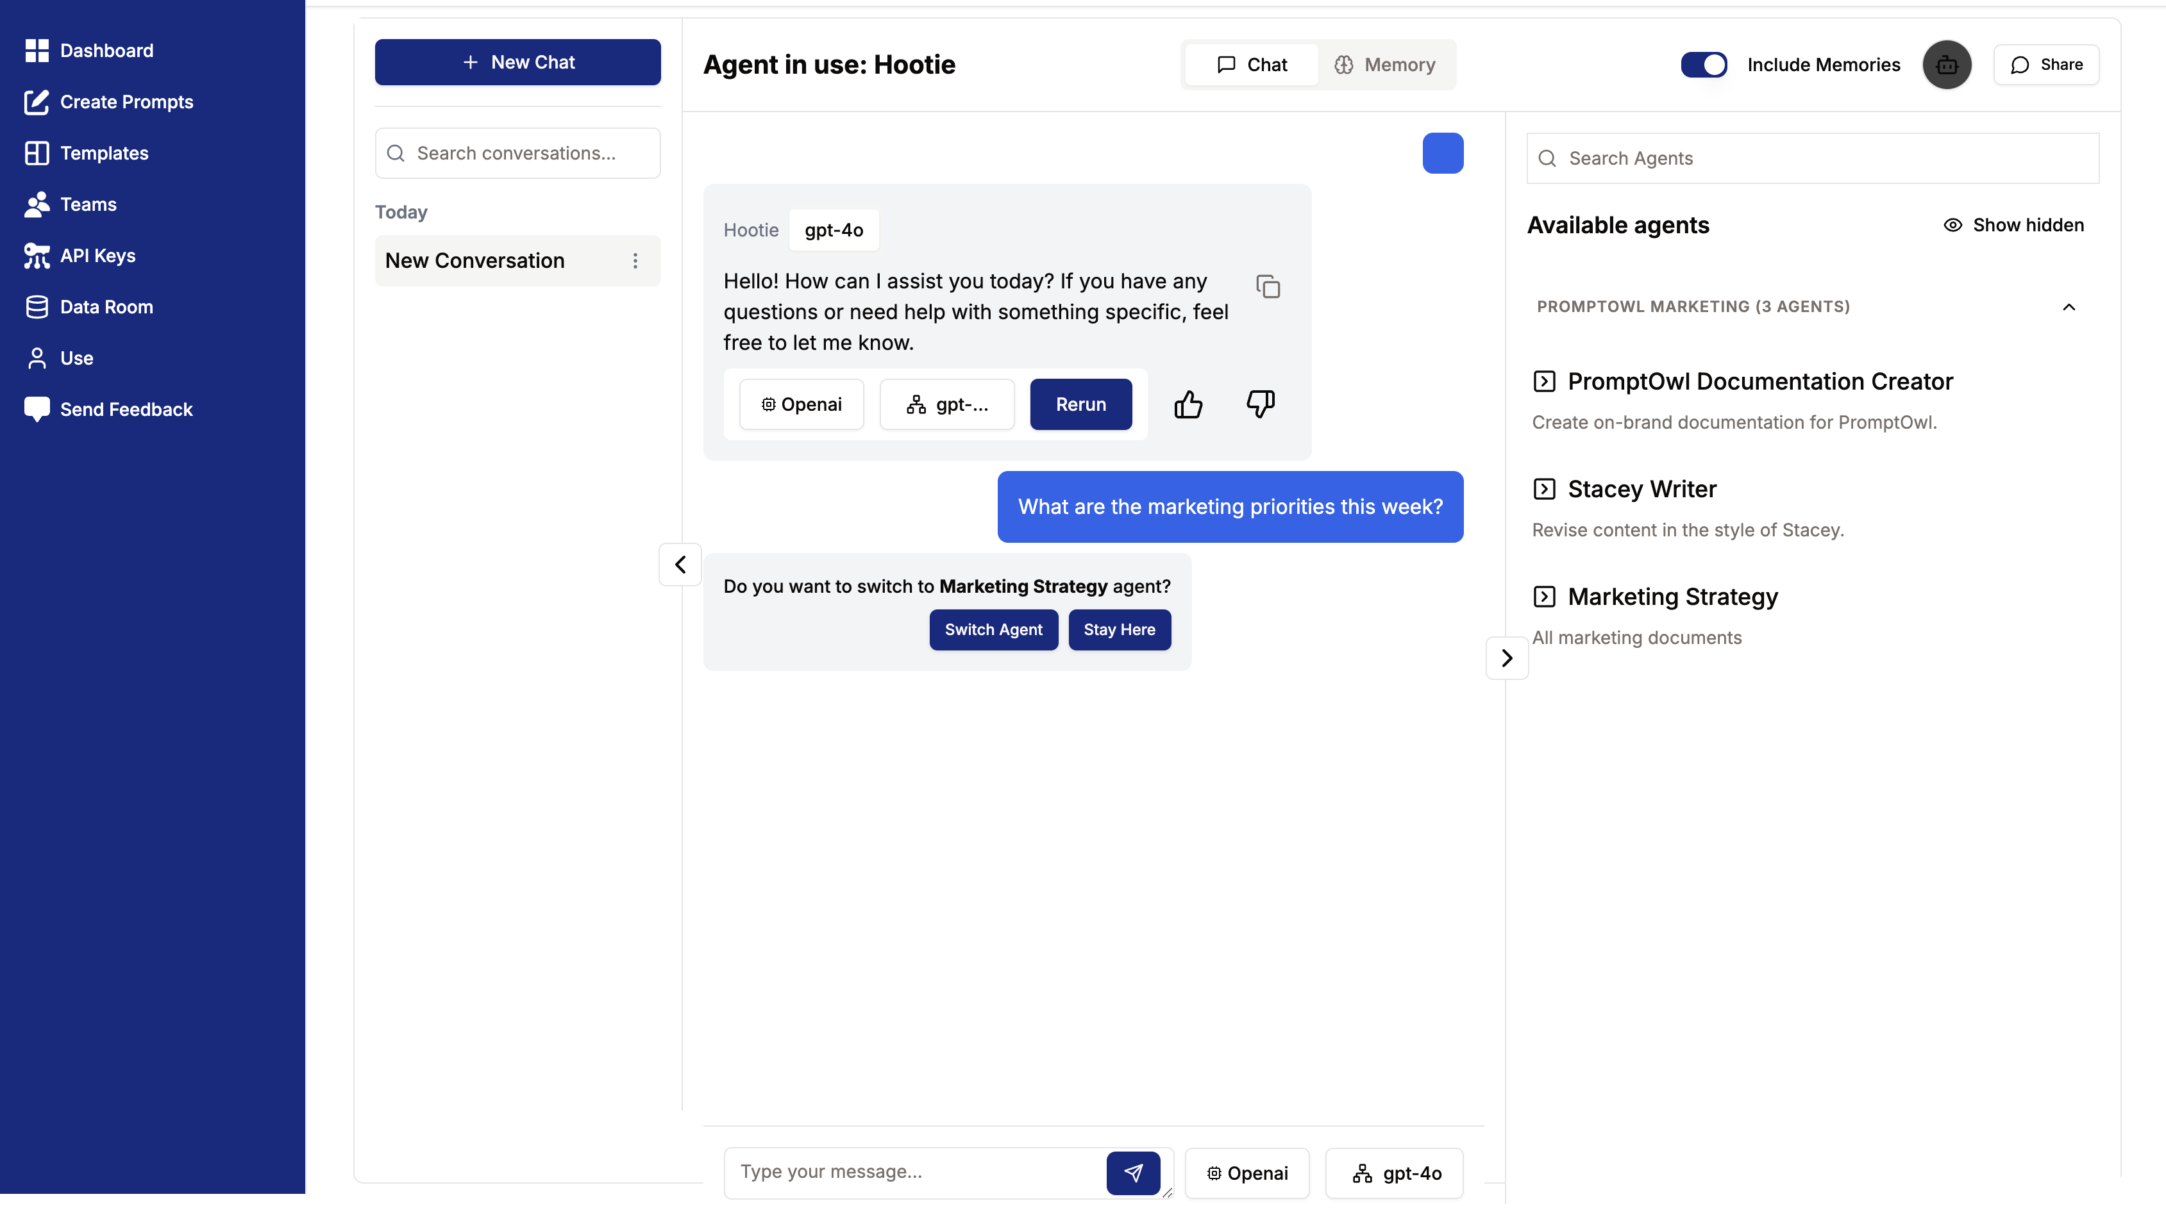Open New Conversation options menu
The width and height of the screenshot is (2166, 1215).
point(635,261)
